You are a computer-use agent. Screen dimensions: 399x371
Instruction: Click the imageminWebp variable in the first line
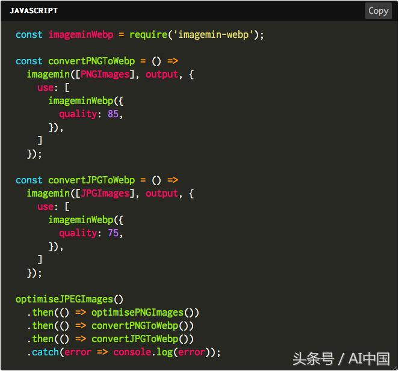[81, 35]
